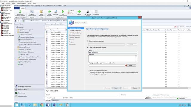191x107 pixels.
Task: Collapse Software Updates tree folder
Action: click(x=16, y=32)
